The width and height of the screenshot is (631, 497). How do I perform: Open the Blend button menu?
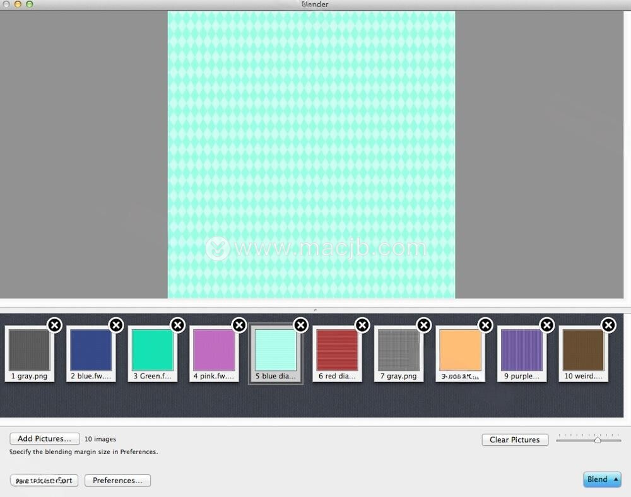click(x=602, y=479)
